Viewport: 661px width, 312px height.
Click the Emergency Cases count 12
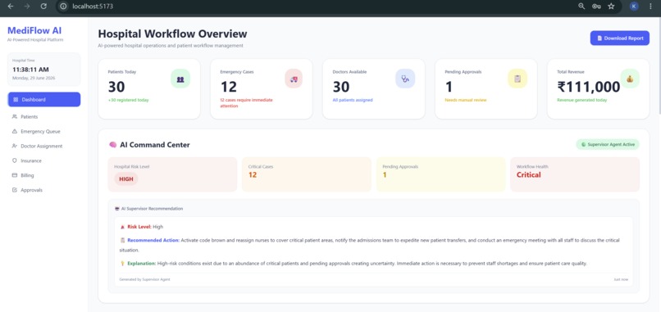point(229,87)
